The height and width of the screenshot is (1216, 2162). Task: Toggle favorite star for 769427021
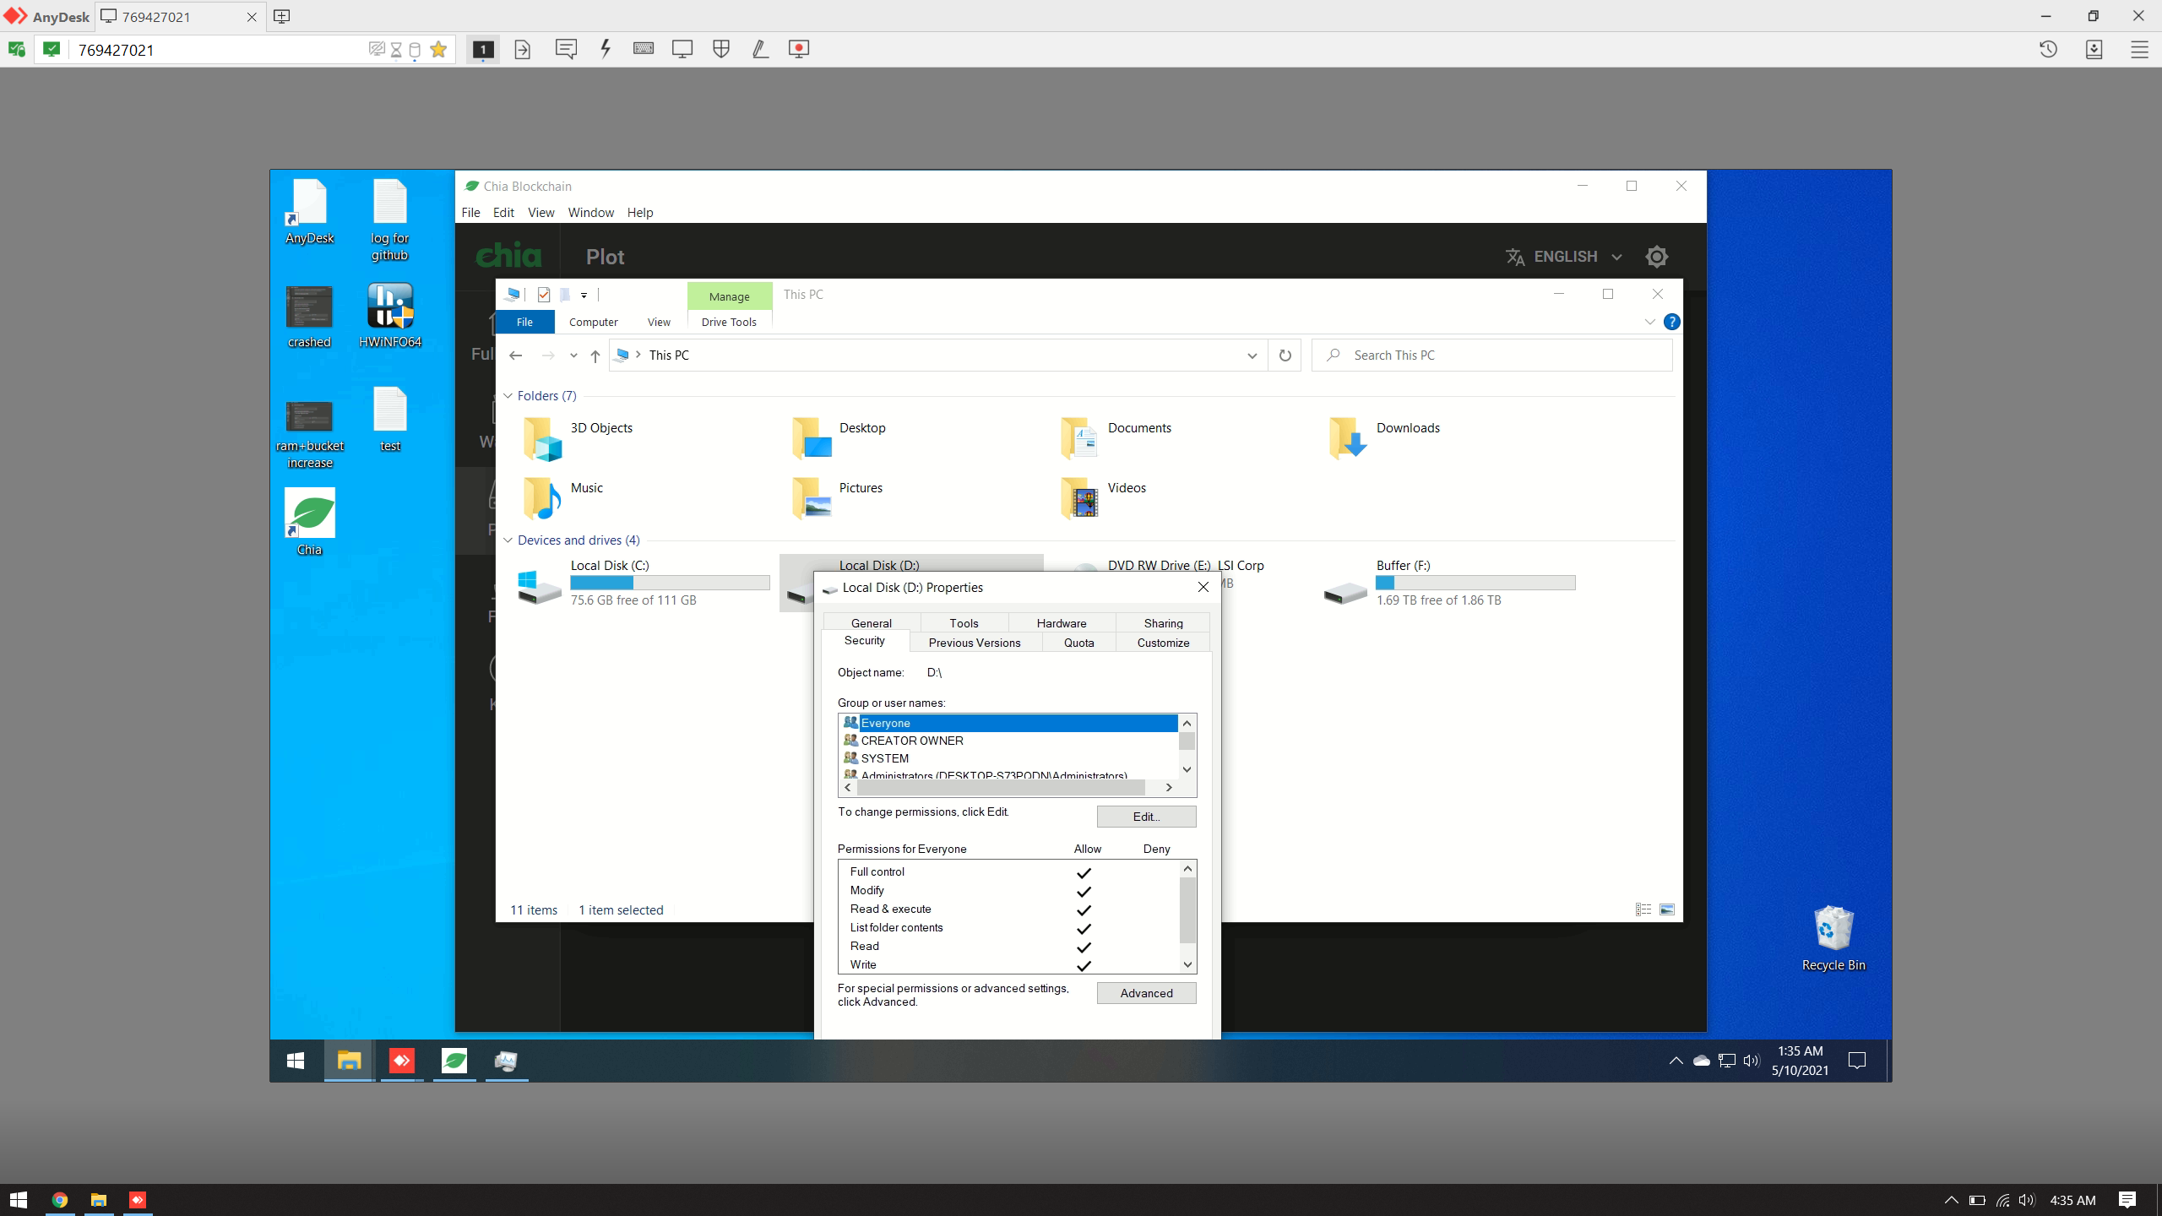pyautogui.click(x=438, y=49)
